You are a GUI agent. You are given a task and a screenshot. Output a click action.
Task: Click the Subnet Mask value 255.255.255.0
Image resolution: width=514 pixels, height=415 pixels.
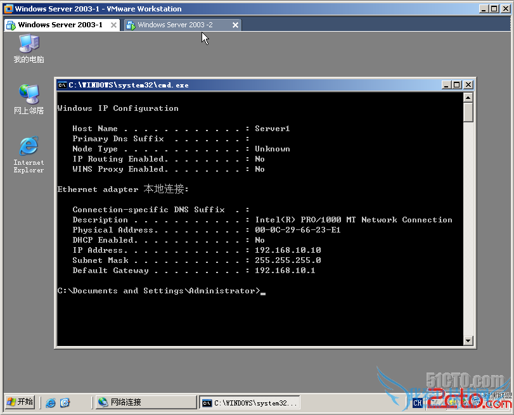click(288, 260)
